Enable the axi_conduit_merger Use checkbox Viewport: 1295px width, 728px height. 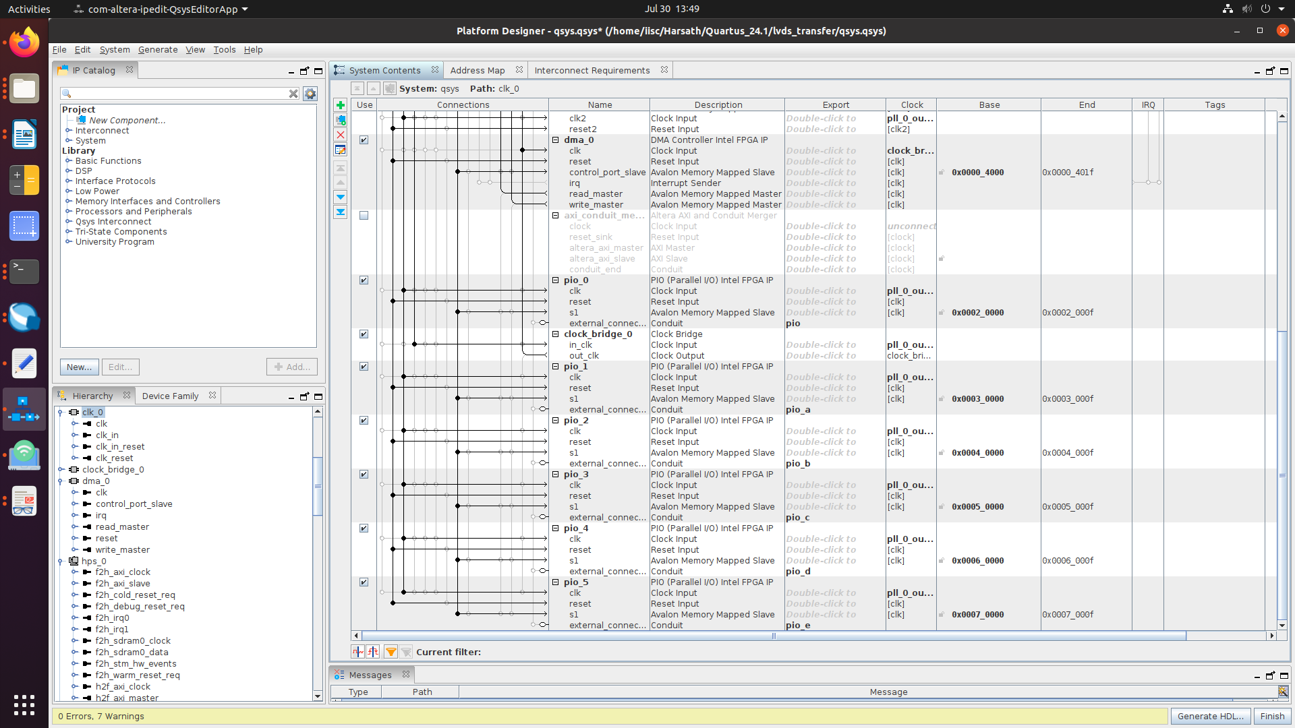[364, 216]
